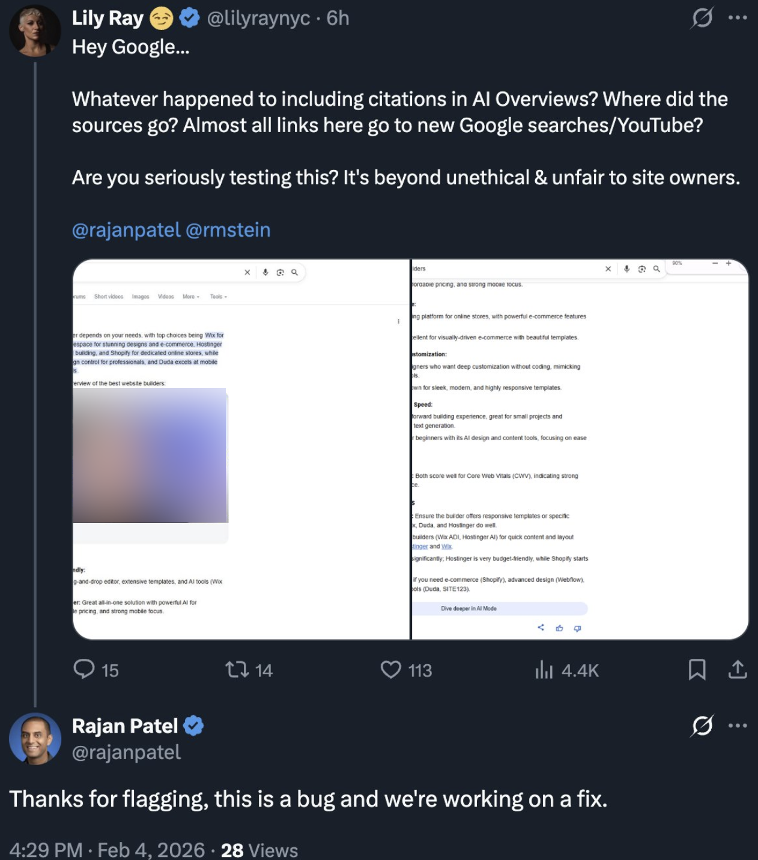Zoom out using the minus control at 90%
Screen dimensions: 758x860
[x=715, y=263]
